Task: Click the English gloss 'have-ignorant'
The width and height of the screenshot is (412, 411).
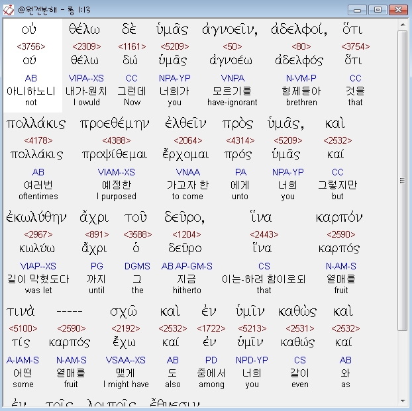Action: click(232, 102)
